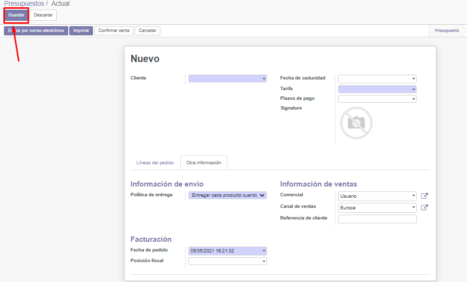
Task: Click the Referencia de cliente input field
Action: click(377, 219)
